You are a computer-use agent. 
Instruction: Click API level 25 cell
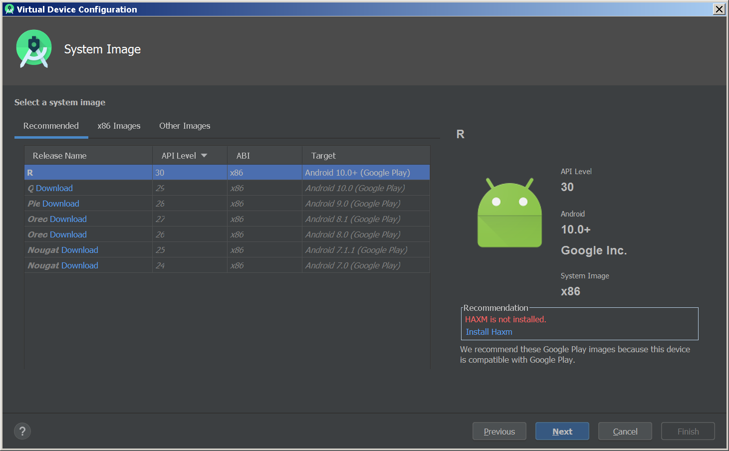(x=190, y=250)
